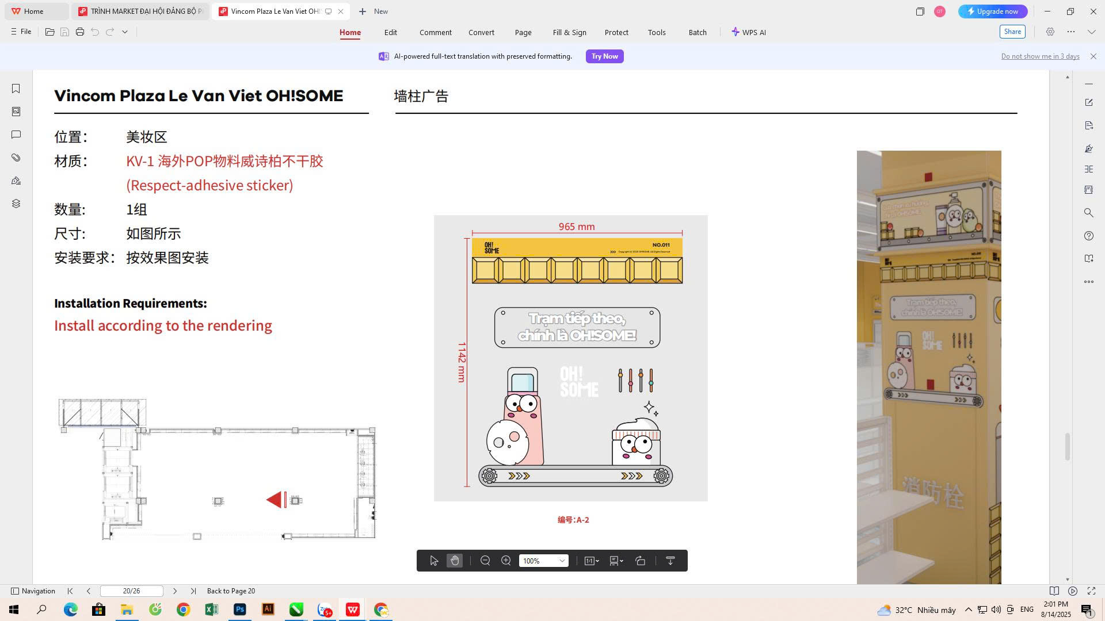Open the Protect ribbon tab
The width and height of the screenshot is (1105, 621).
click(616, 33)
